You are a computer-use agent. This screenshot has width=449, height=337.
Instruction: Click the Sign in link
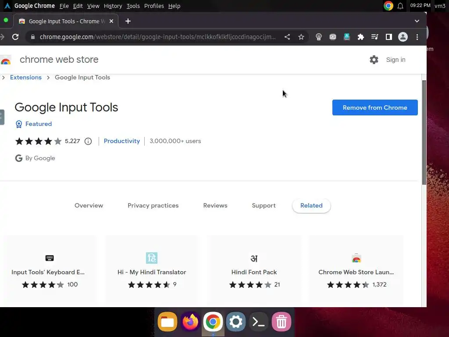(396, 60)
